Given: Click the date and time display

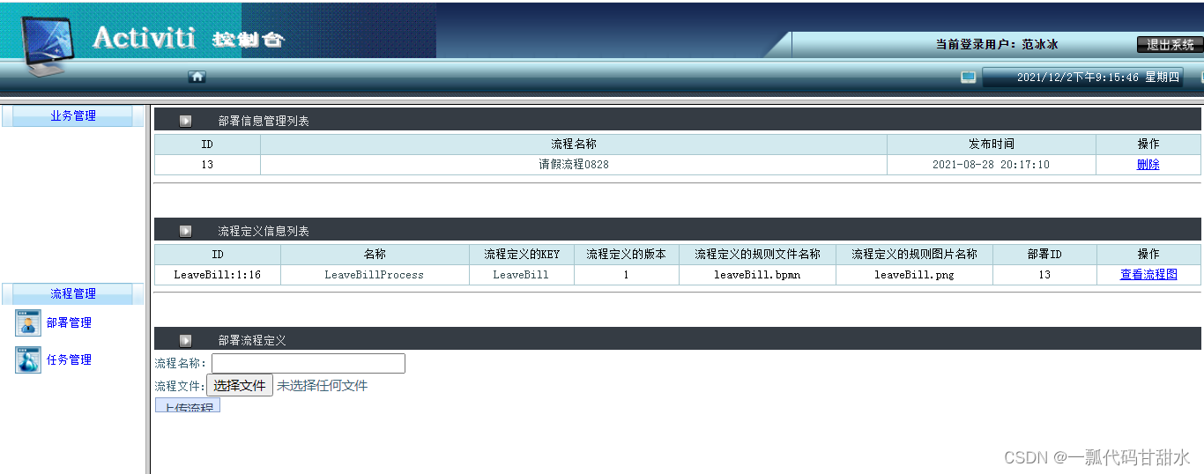Looking at the screenshot, I should point(1083,78).
